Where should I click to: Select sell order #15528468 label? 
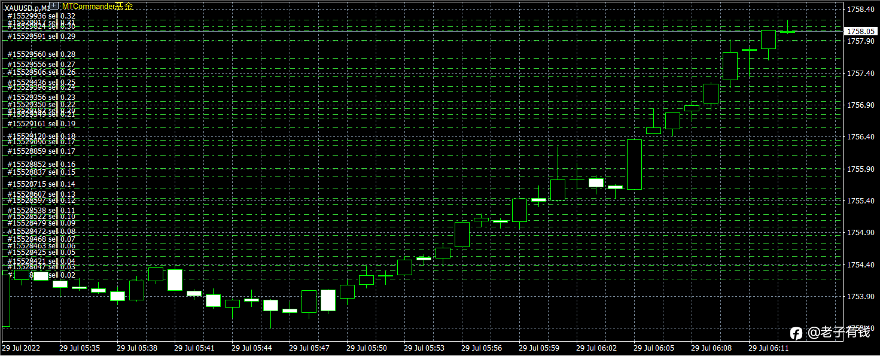pyautogui.click(x=41, y=239)
